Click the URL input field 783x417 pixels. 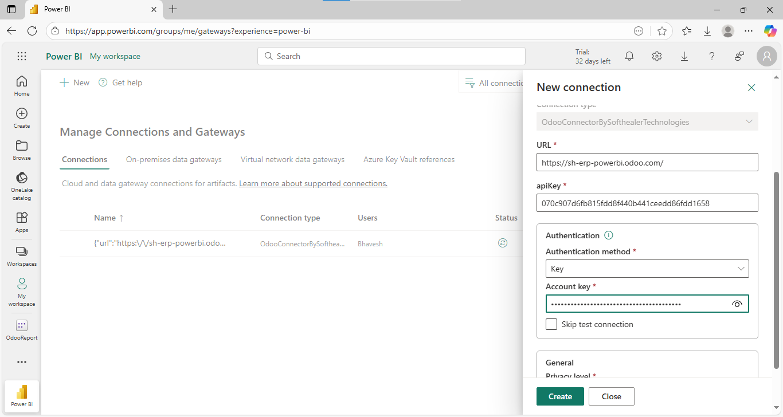(x=647, y=162)
